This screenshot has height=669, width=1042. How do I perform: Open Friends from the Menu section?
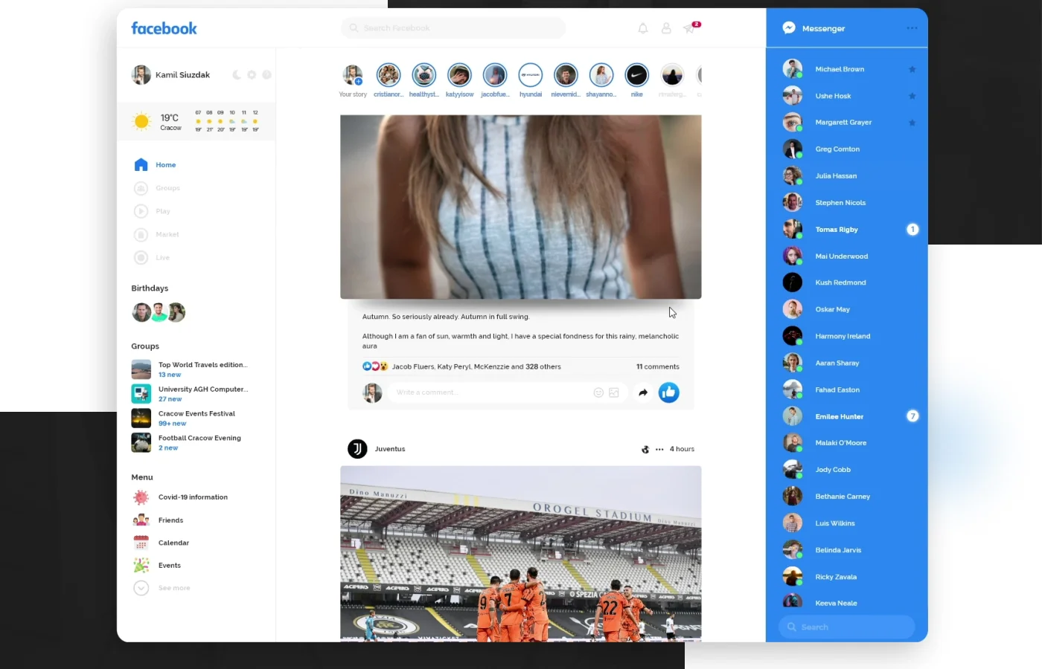(158, 520)
